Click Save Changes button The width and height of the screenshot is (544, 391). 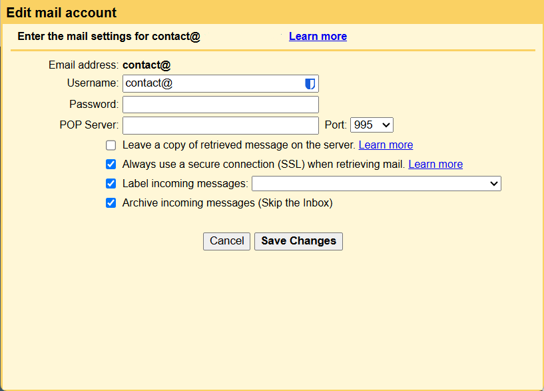coord(298,241)
